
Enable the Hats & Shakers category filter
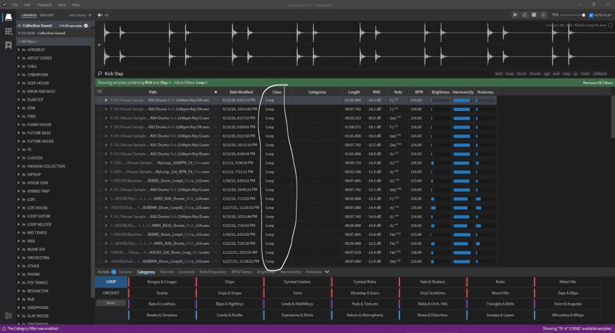432,281
